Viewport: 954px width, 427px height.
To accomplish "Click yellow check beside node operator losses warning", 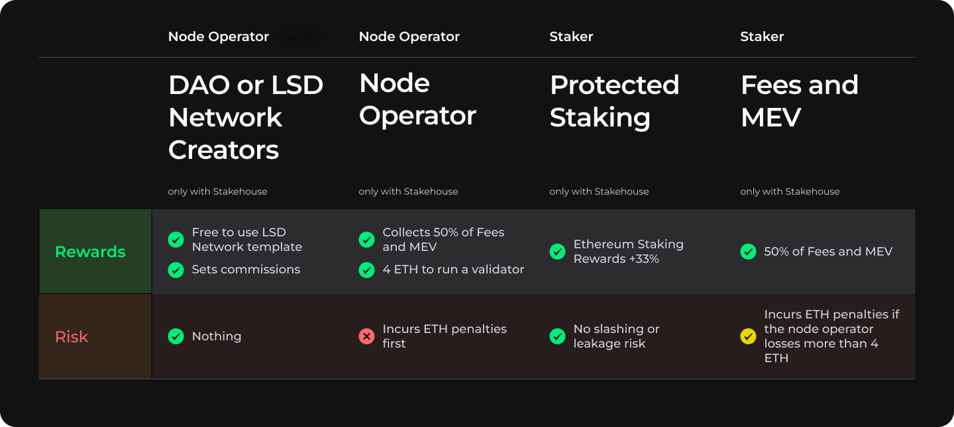I will click(748, 336).
